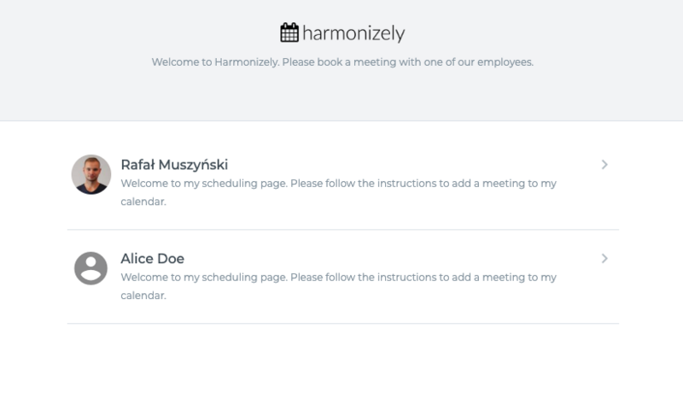Select the Alice Doe name heading

pos(153,259)
